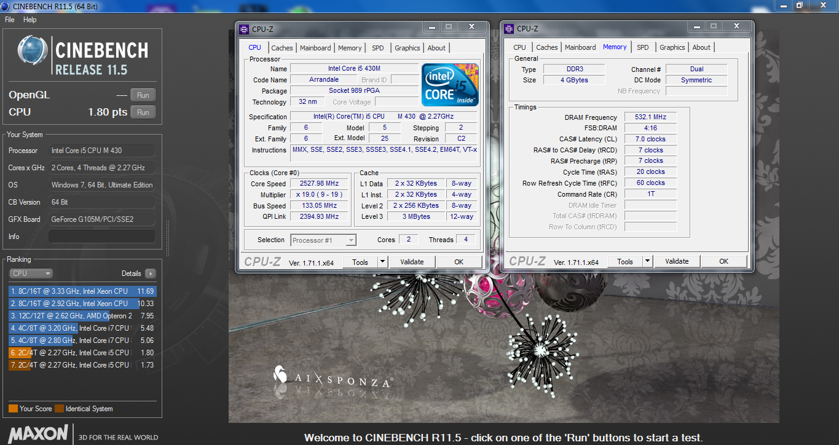Click the right CPU-Z window title icon
Screen dimensions: 839x445
point(510,28)
